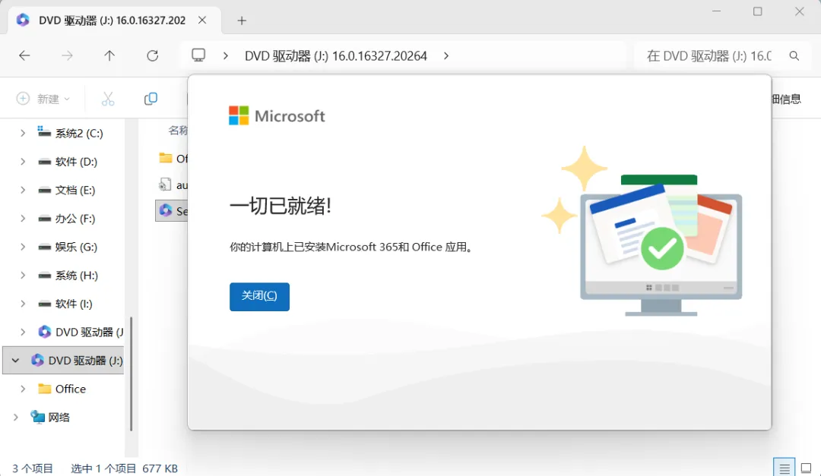821x476 pixels.
Task: Expand 系统 (H:) drive node
Action: 23,275
